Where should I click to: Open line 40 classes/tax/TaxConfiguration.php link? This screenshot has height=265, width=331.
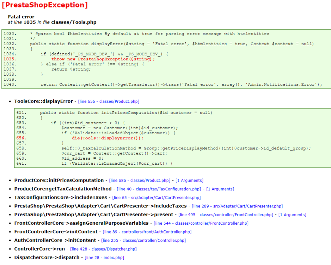point(159,189)
